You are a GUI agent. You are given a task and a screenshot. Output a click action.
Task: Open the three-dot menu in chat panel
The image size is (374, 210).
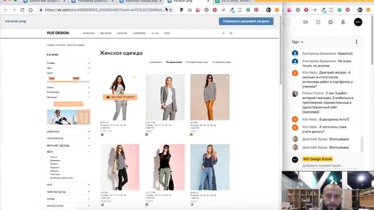coord(356,42)
